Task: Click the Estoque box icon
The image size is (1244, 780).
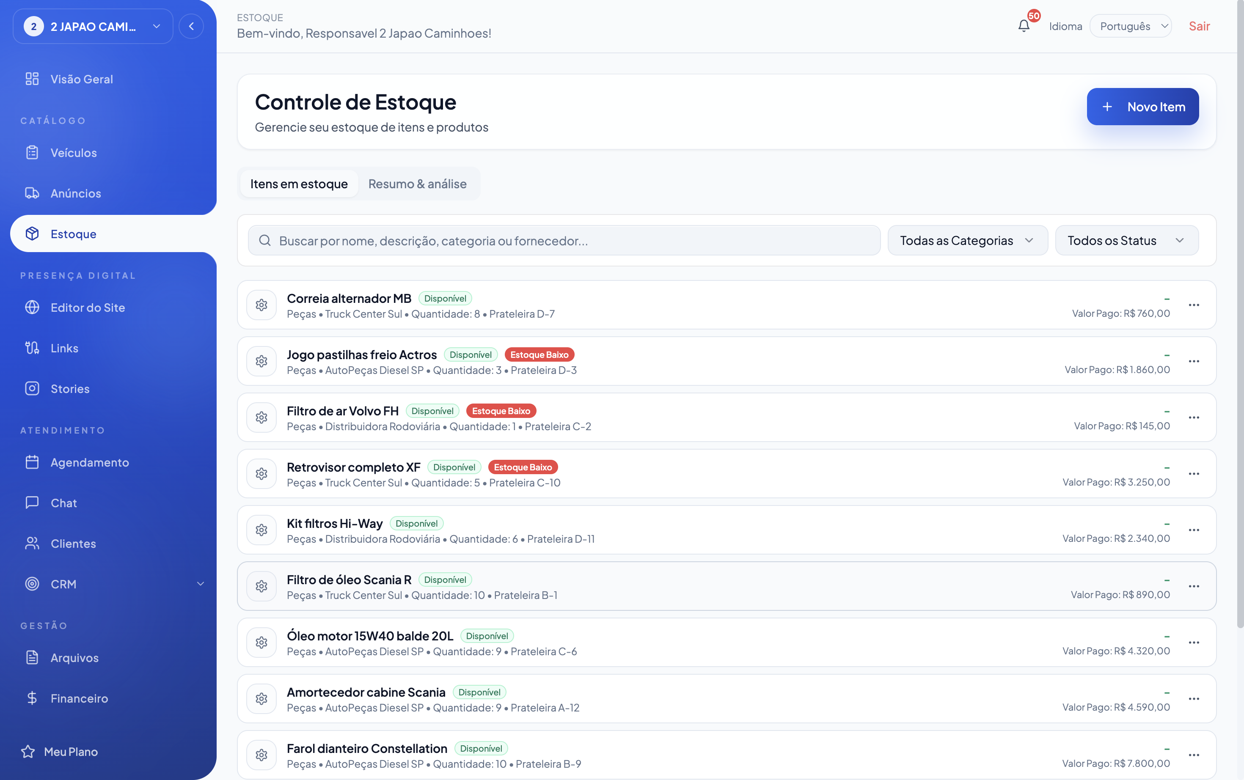Action: [x=32, y=233]
